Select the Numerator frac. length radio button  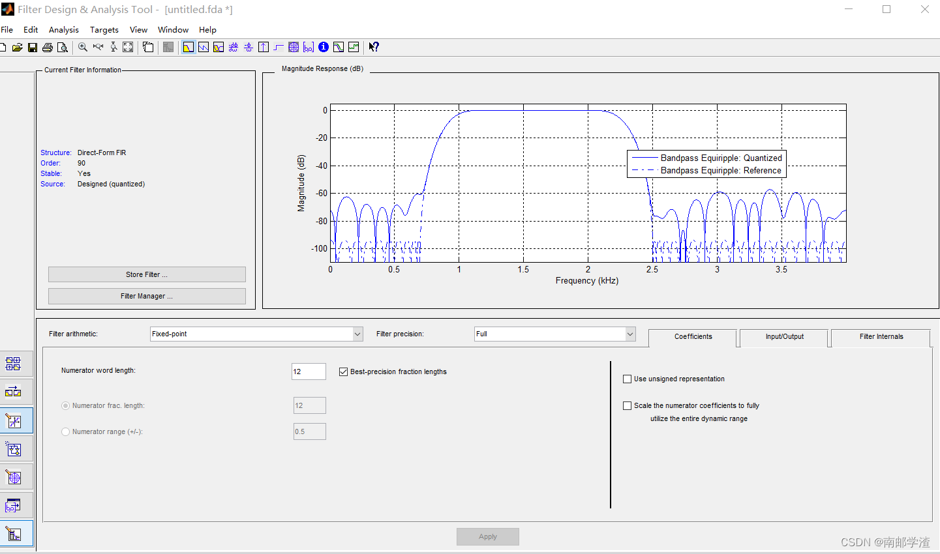65,405
